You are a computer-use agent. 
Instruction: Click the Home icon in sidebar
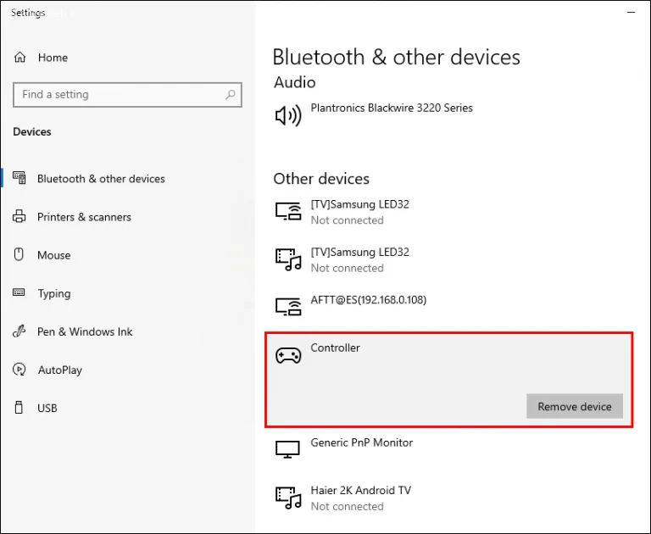[x=19, y=58]
